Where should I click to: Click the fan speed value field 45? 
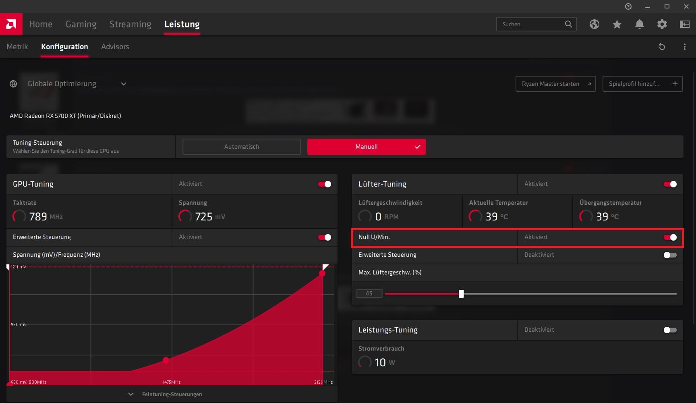pos(369,293)
